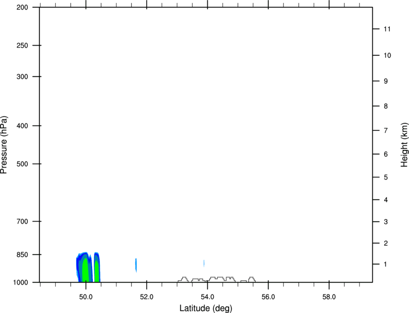
Task: Click the 250 pressure tick label
Action: pyautogui.click(x=22, y=45)
